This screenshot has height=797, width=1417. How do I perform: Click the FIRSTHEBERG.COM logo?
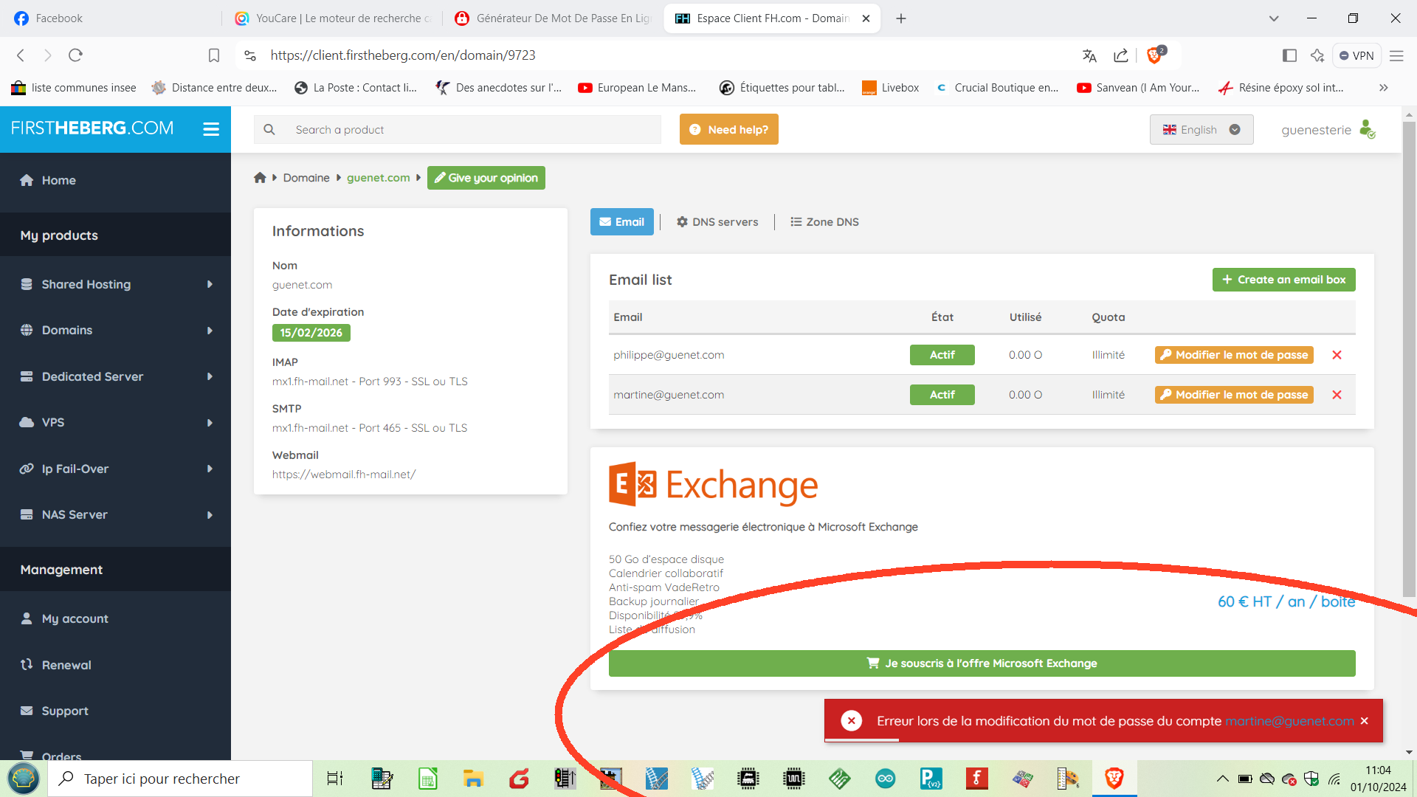click(92, 128)
